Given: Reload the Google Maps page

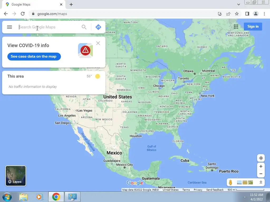Looking at the screenshot, I should coord(23,14).
